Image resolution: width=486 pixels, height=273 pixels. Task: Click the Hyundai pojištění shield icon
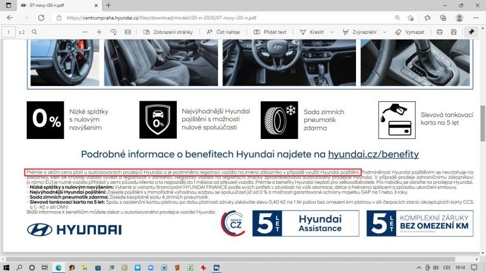coord(158,120)
